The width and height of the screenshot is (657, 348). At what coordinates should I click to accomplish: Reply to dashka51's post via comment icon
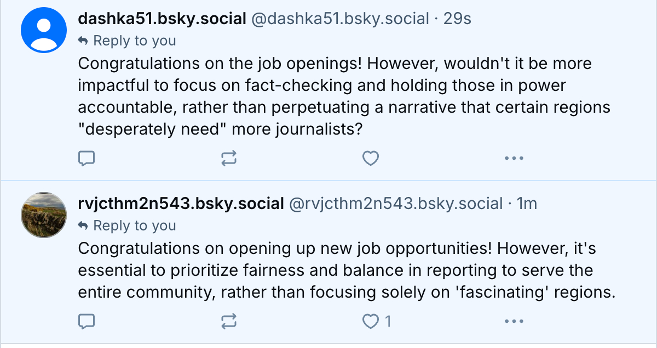pyautogui.click(x=87, y=159)
